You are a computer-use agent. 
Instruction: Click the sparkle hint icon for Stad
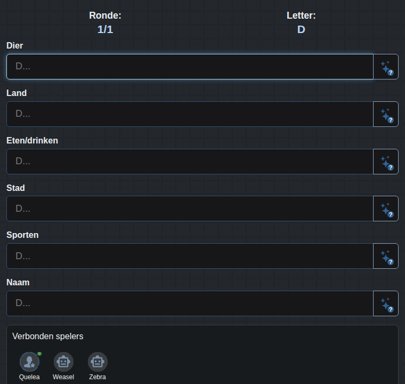pyautogui.click(x=386, y=209)
